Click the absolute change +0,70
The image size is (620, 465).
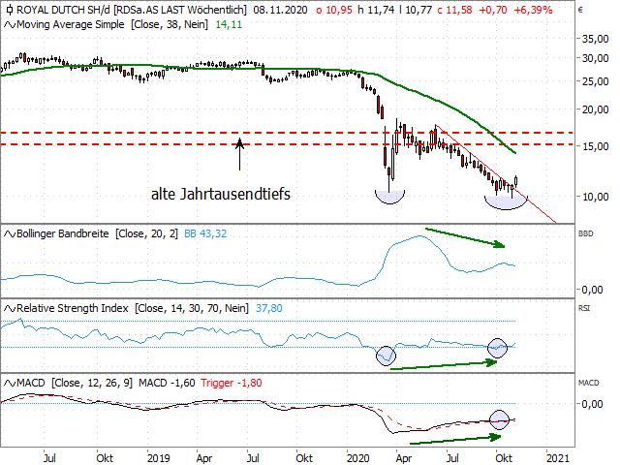(x=493, y=10)
